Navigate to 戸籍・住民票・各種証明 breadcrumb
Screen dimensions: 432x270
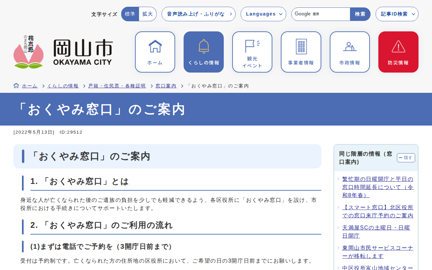pos(117,86)
